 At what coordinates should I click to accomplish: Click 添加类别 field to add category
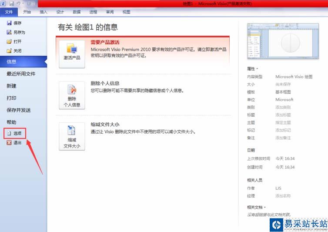point(283,107)
